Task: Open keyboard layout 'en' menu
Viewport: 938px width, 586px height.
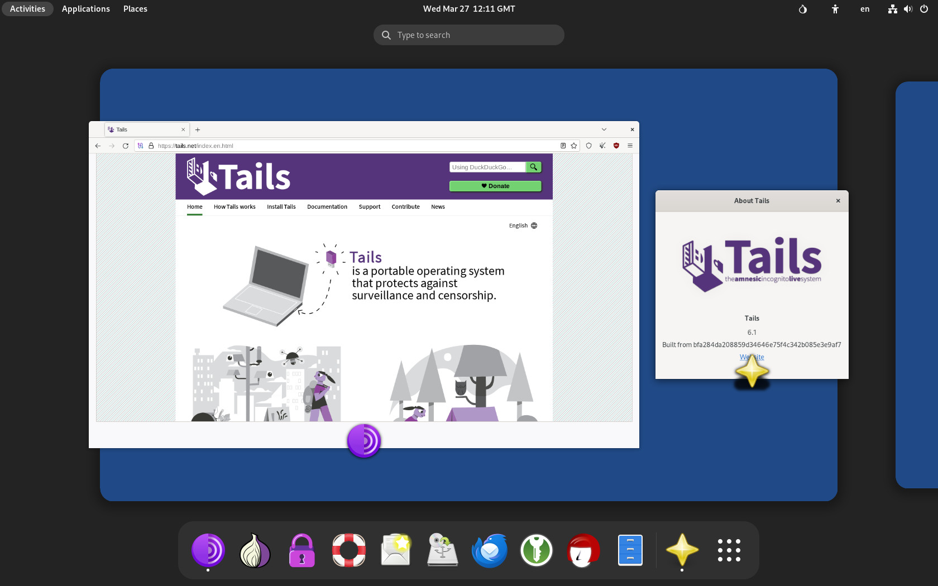Action: (865, 9)
